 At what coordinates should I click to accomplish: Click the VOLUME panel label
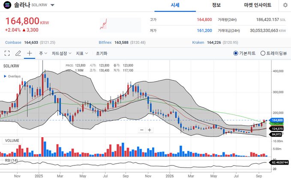click(x=12, y=141)
